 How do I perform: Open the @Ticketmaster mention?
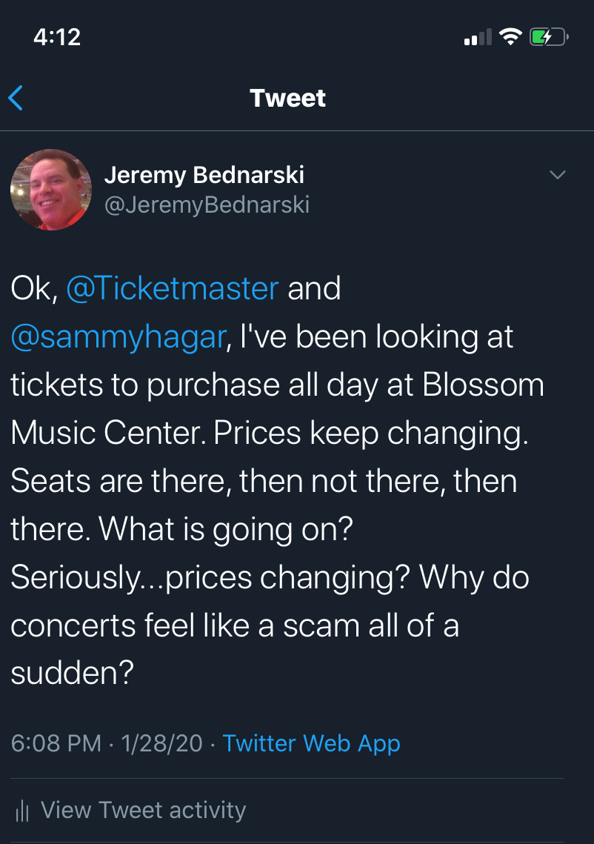pyautogui.click(x=173, y=288)
